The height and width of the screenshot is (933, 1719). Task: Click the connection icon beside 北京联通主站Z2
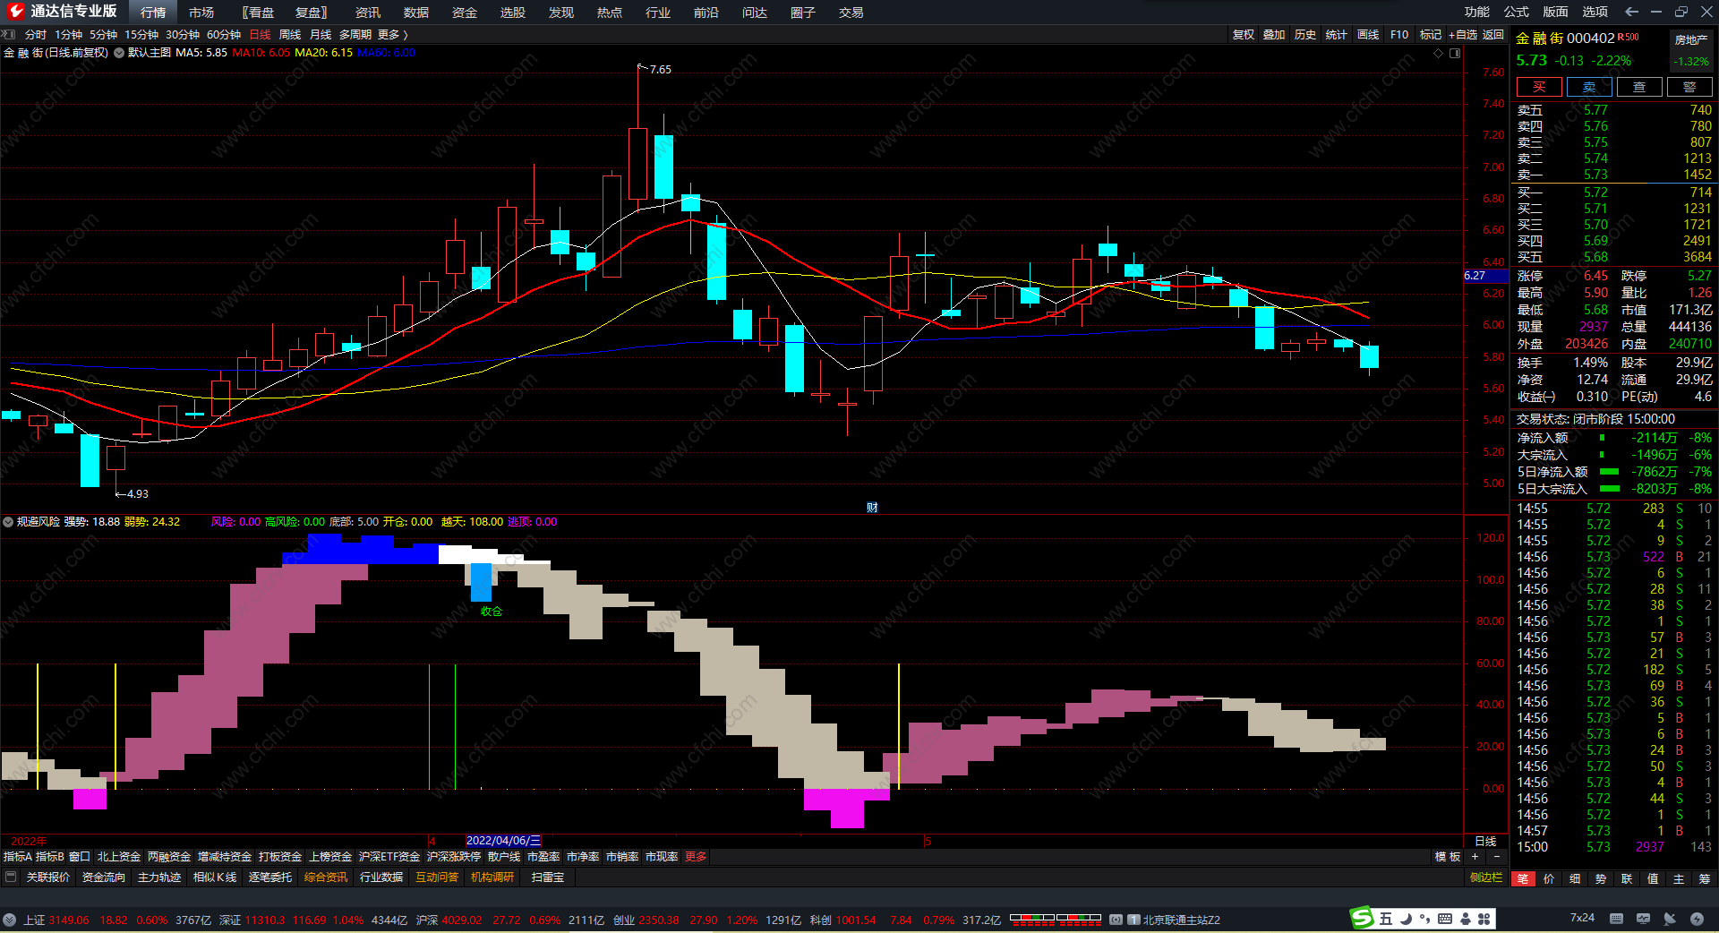pyautogui.click(x=1116, y=920)
